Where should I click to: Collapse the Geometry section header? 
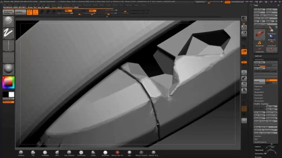click(259, 60)
